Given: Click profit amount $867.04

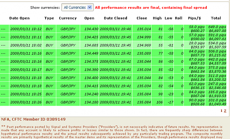Looking at the screenshot, I should point(198,96).
